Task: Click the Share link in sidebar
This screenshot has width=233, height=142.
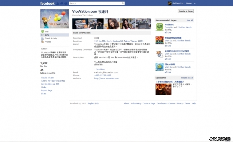Action: (44, 94)
